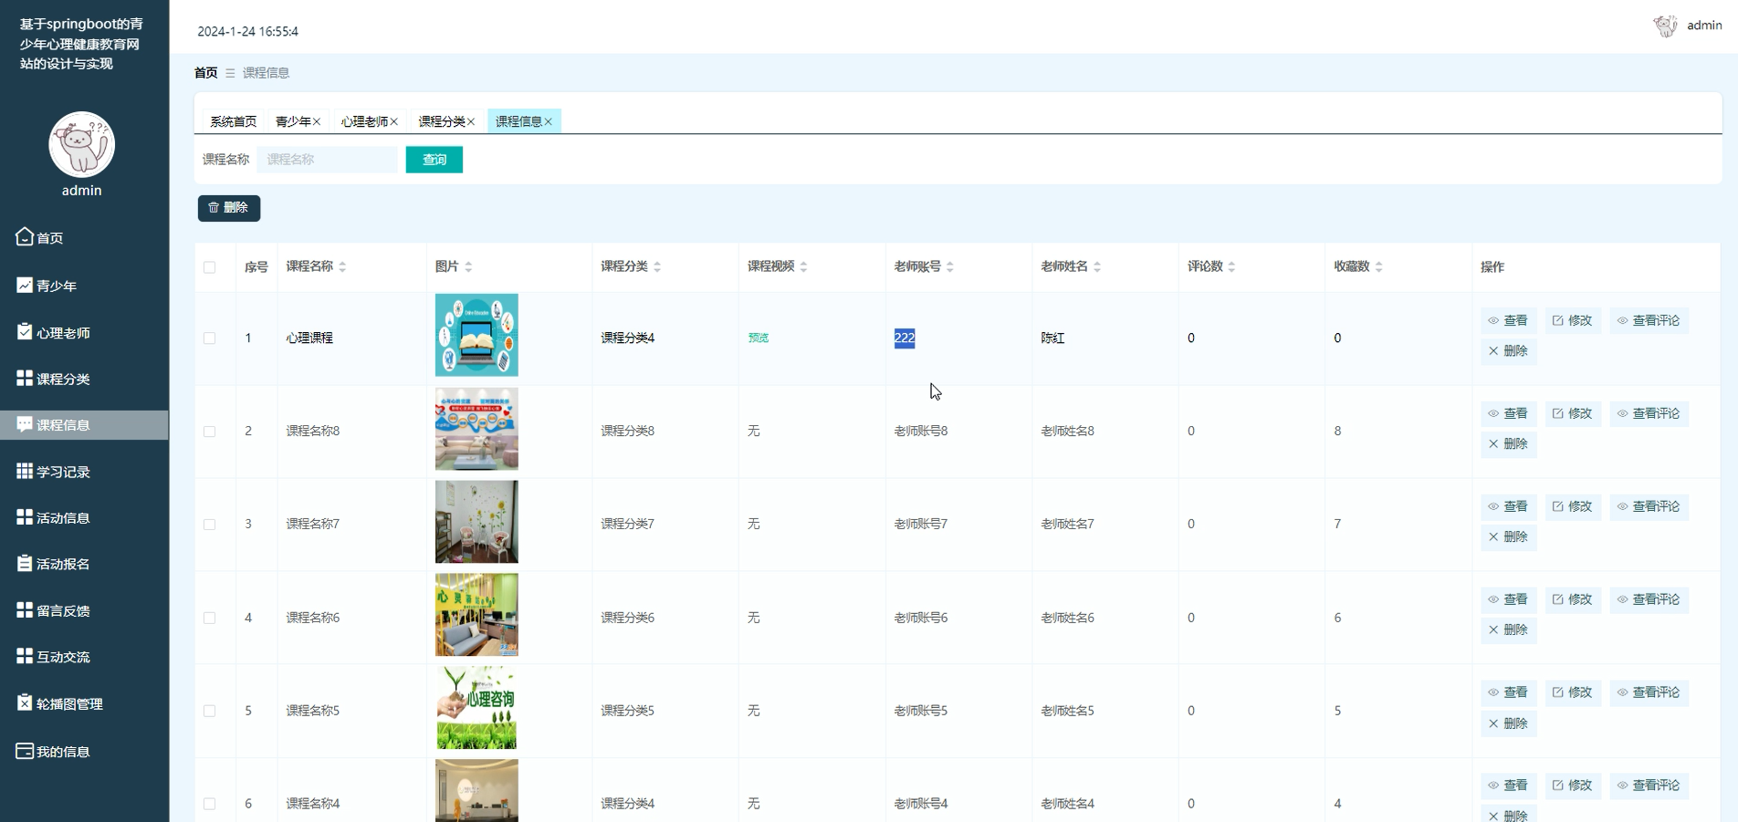Click the grid icon beside 留言反馈
Image resolution: width=1738 pixels, height=822 pixels.
[x=25, y=609]
